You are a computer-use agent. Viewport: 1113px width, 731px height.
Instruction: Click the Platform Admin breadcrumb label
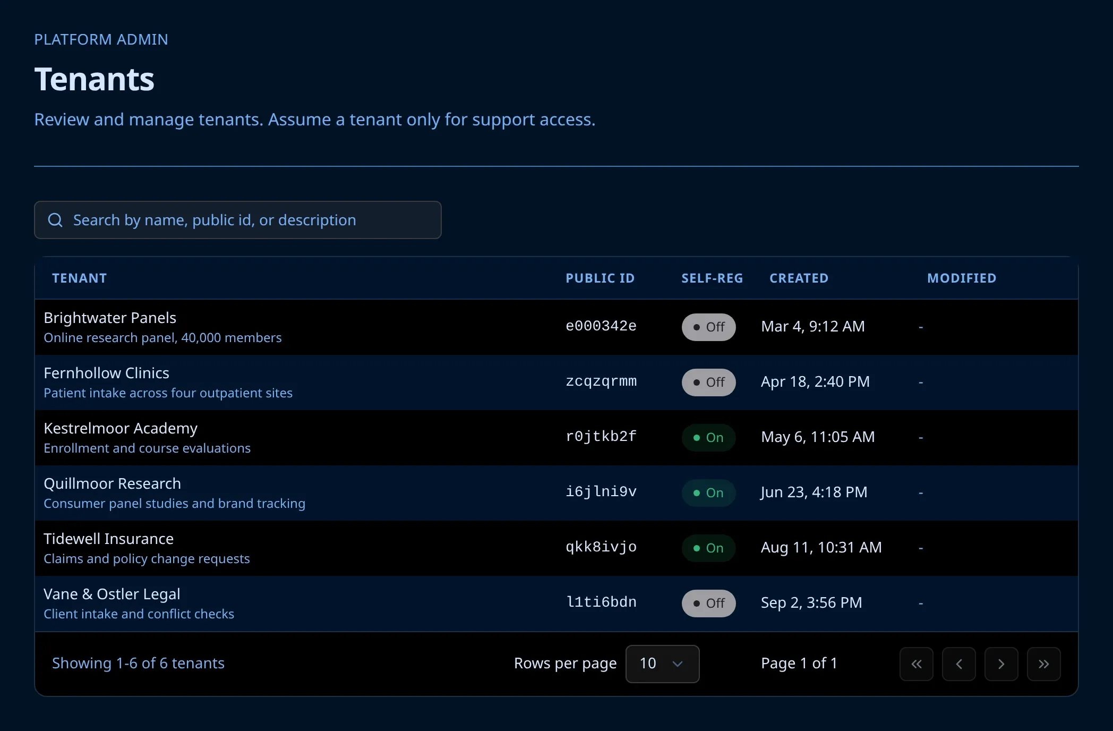pos(101,39)
